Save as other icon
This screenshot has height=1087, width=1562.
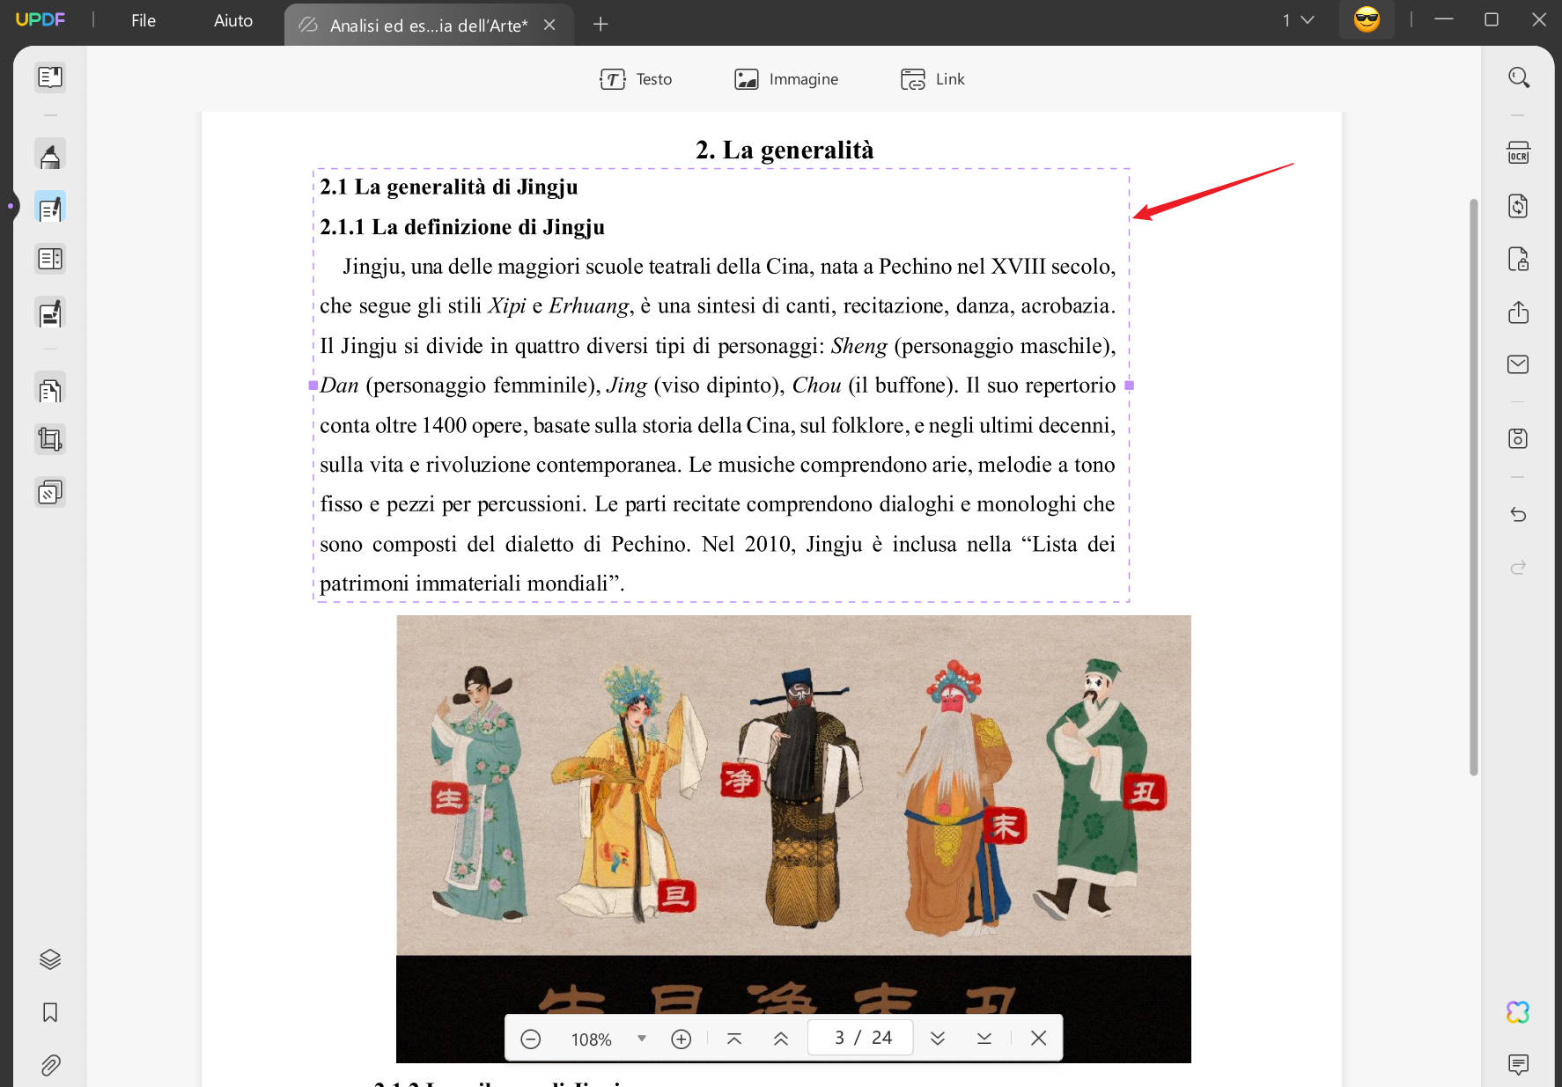click(x=1518, y=438)
